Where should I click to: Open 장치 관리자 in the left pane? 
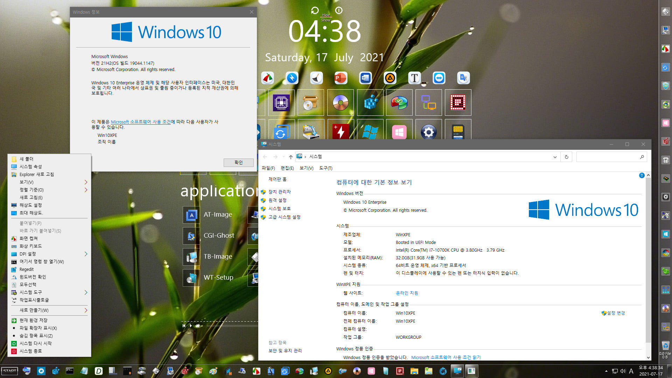(279, 192)
